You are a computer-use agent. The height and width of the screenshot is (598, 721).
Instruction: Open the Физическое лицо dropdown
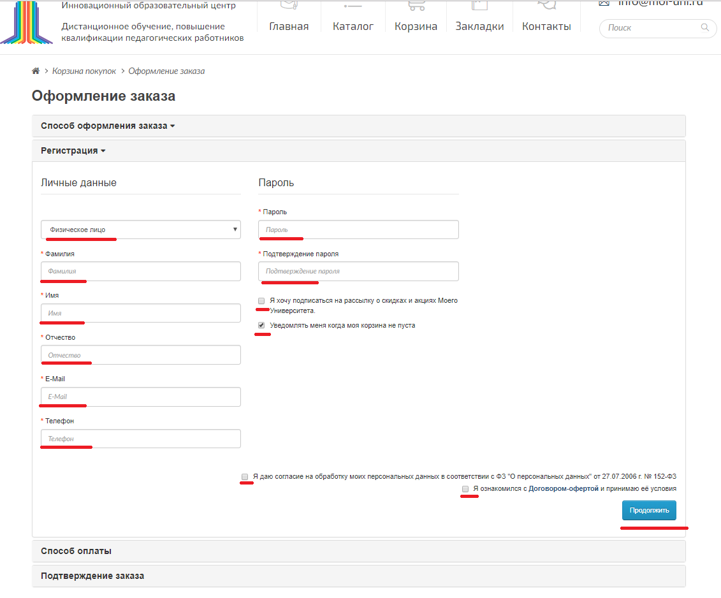140,230
